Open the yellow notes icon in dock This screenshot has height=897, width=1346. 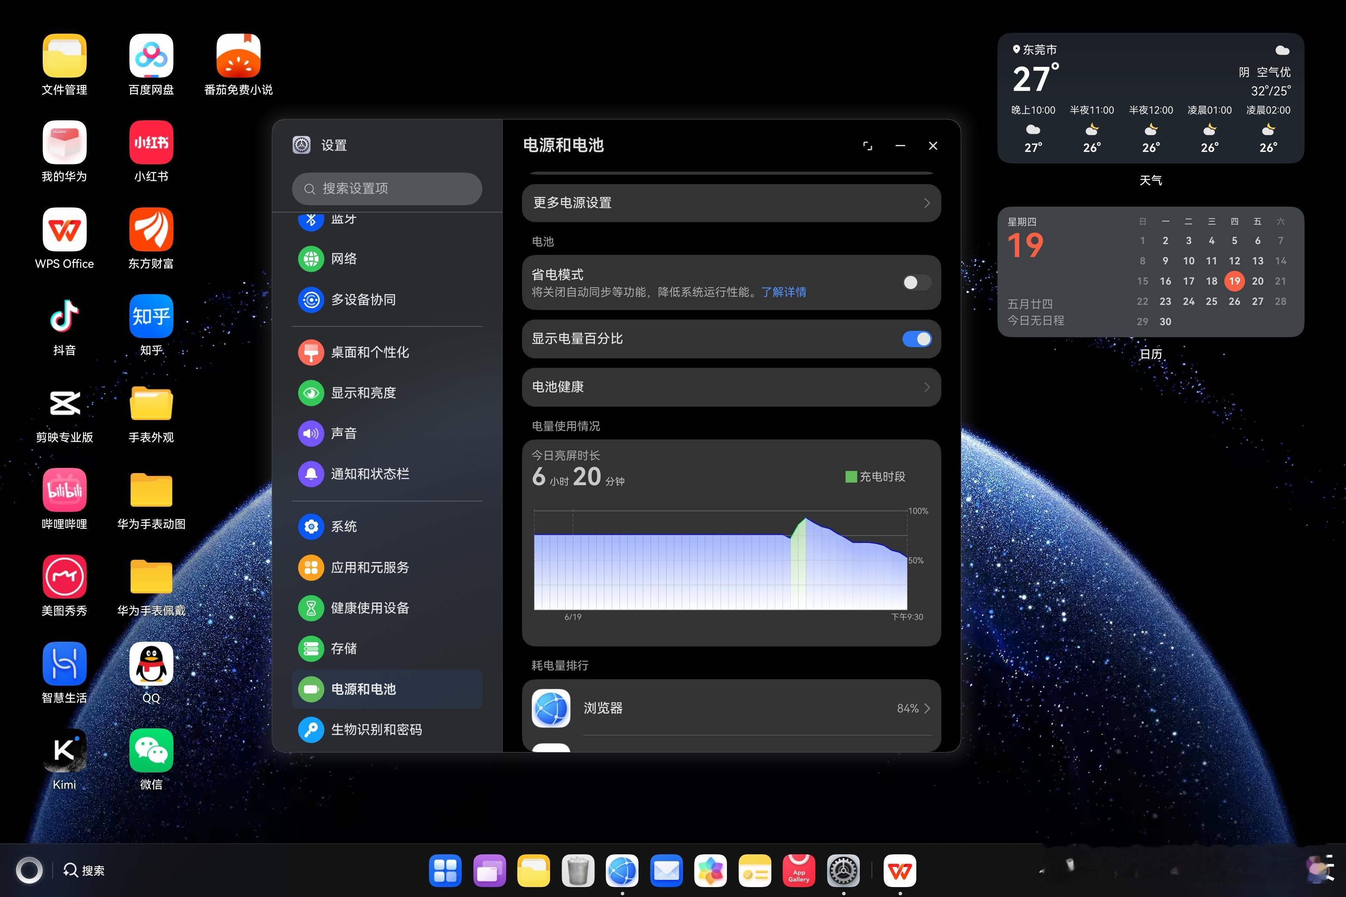pos(755,871)
